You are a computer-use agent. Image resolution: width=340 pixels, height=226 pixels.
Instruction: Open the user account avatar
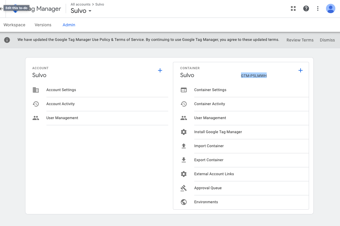330,8
